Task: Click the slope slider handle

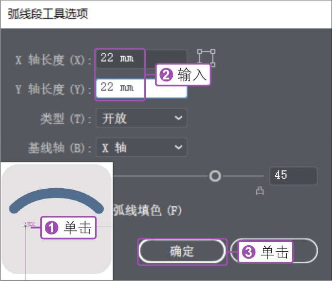Action: [215, 176]
